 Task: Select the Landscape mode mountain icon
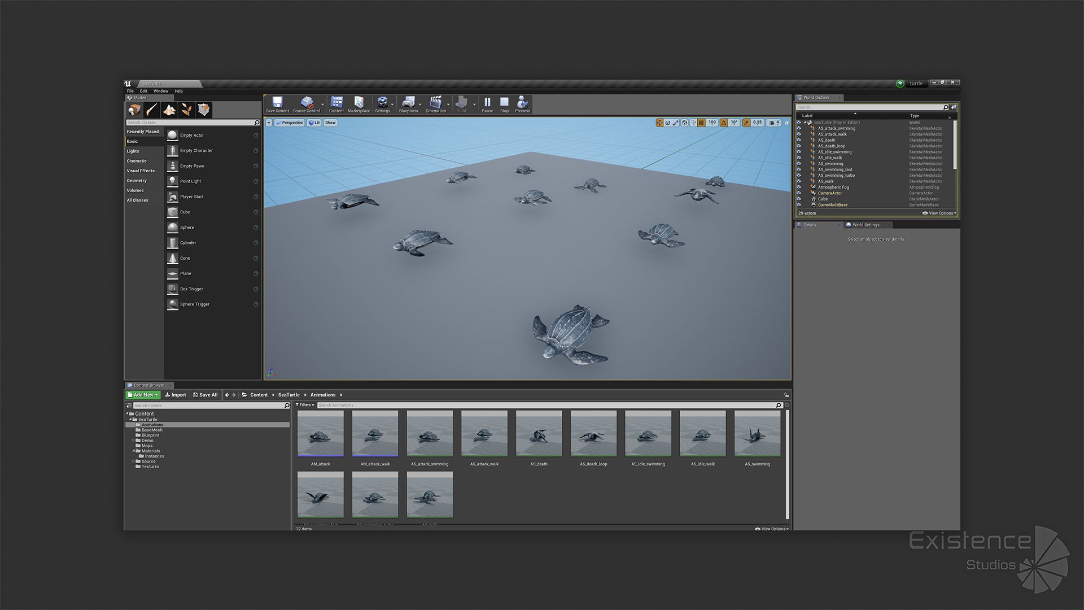point(169,110)
